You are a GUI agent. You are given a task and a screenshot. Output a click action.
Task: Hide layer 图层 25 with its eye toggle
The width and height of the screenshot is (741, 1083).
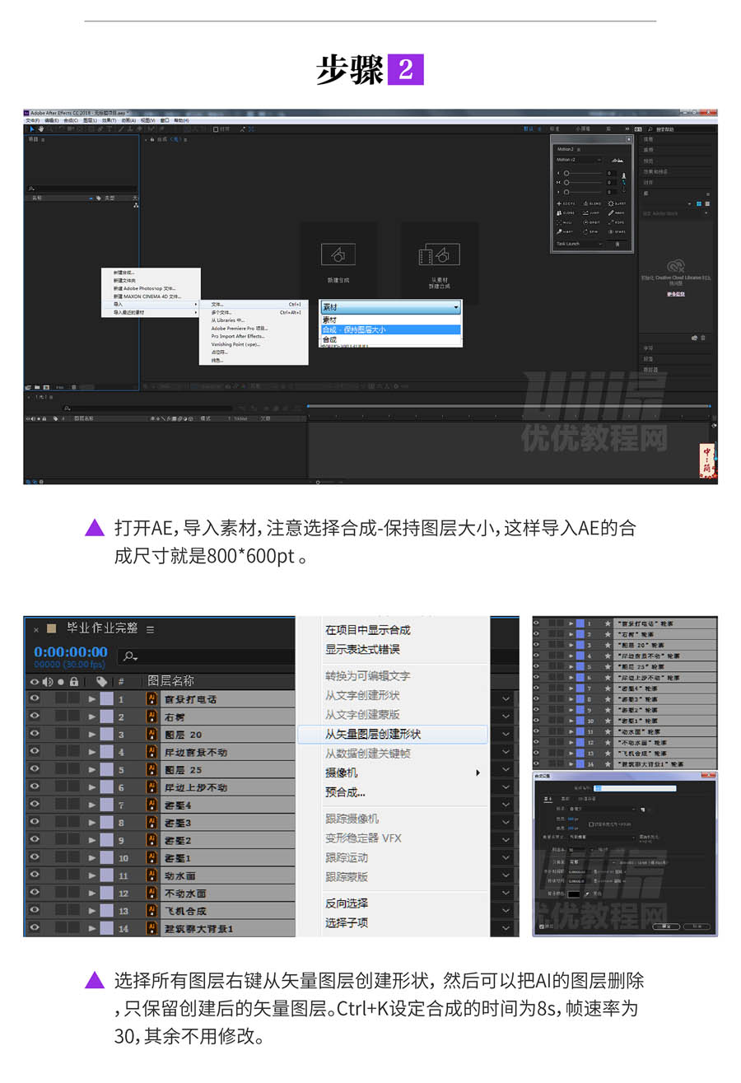(35, 770)
